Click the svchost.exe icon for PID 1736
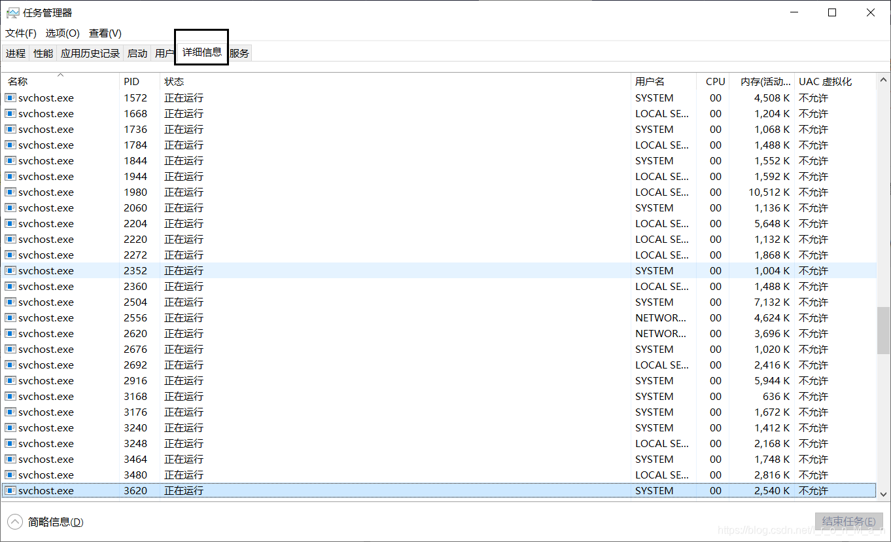The image size is (891, 542). [x=10, y=129]
